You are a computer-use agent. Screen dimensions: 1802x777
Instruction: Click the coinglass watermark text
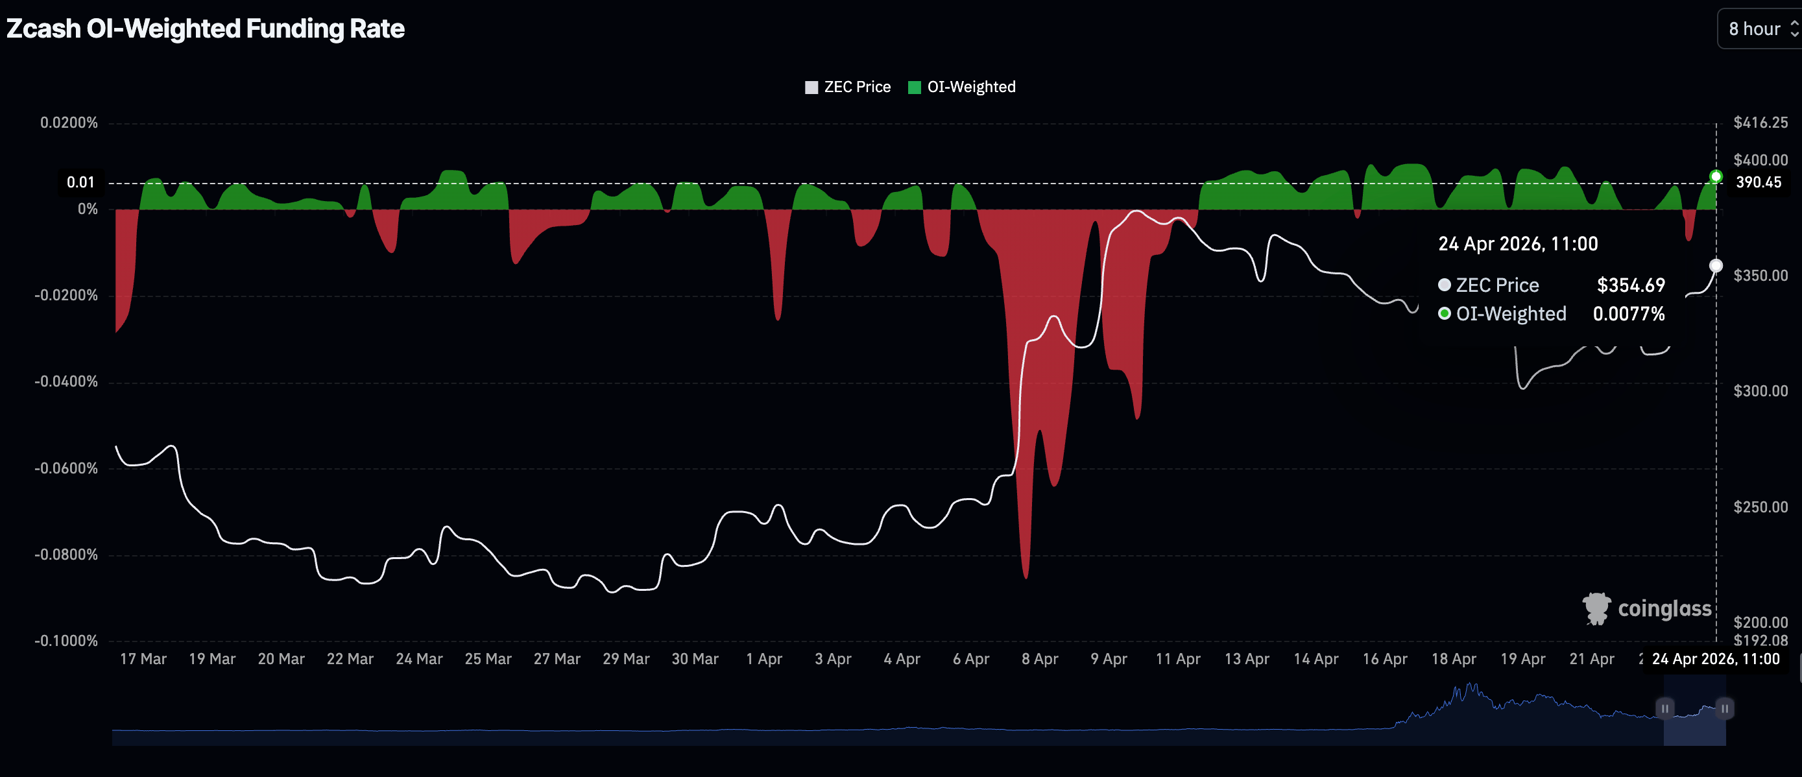tap(1664, 608)
